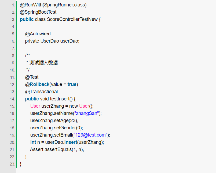Click the true value in Rollback annotation
216x173 pixels.
point(72,84)
